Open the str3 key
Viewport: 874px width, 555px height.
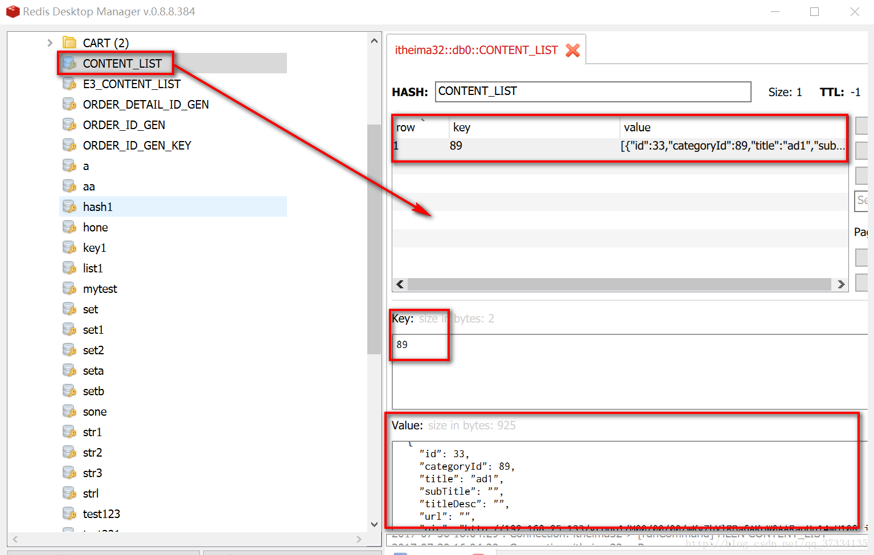[92, 473]
